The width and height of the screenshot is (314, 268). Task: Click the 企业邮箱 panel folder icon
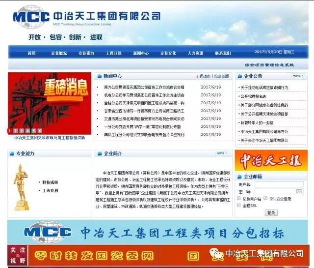(239, 177)
